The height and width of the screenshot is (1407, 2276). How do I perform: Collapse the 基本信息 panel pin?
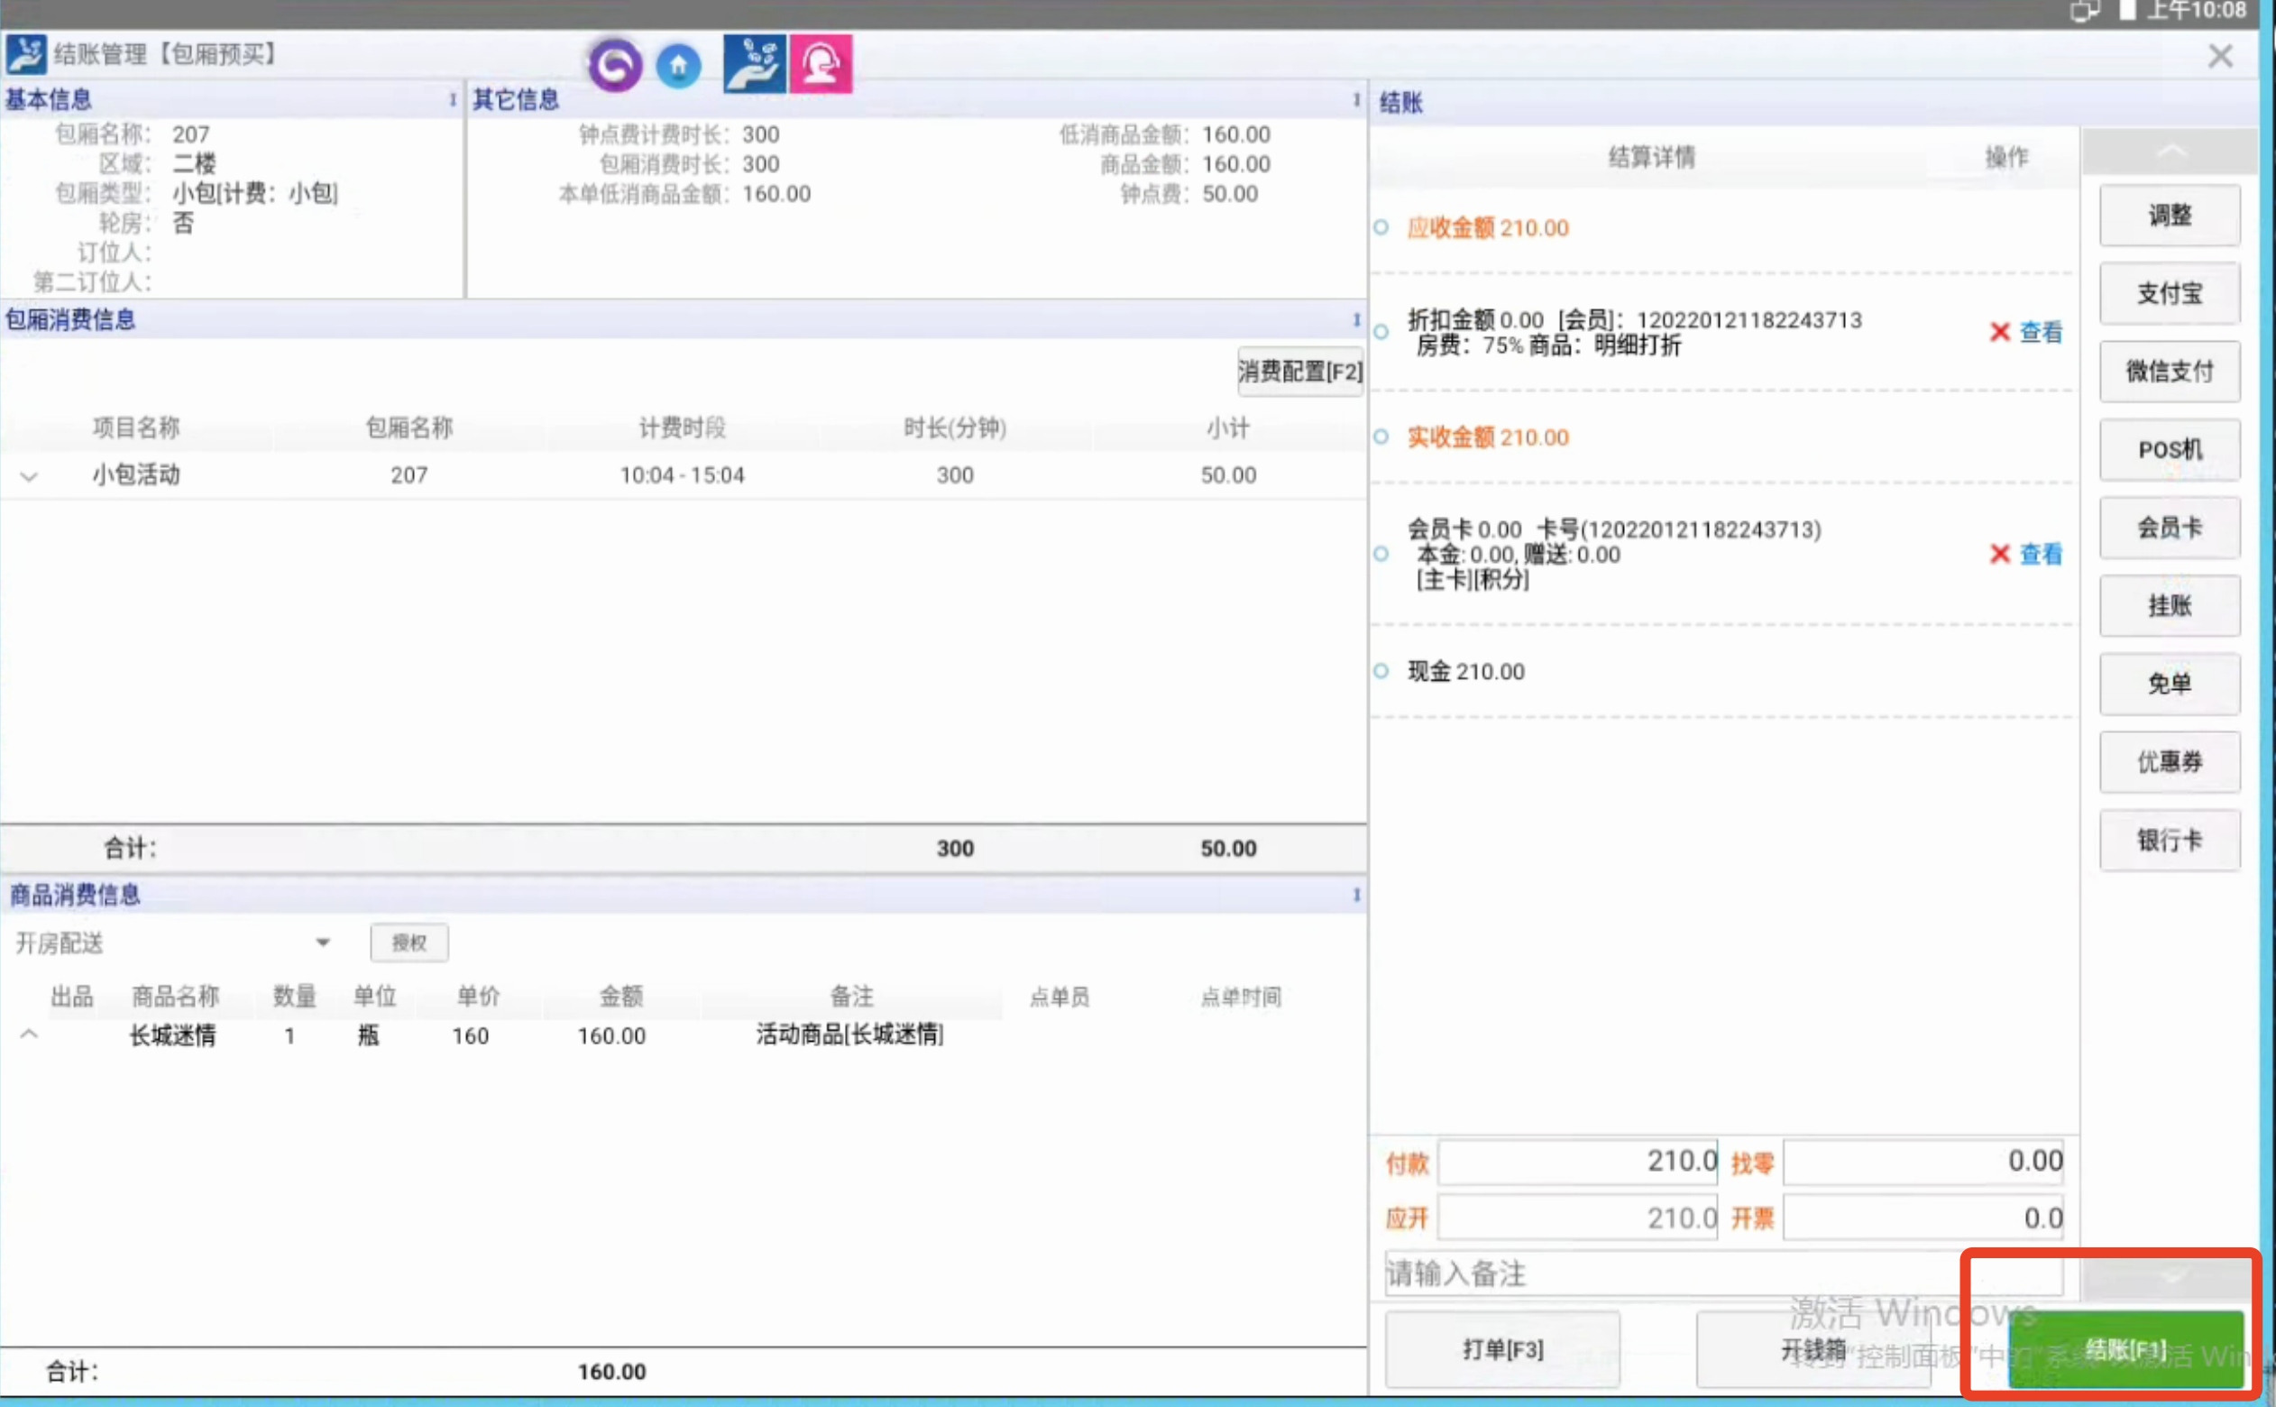point(453,99)
